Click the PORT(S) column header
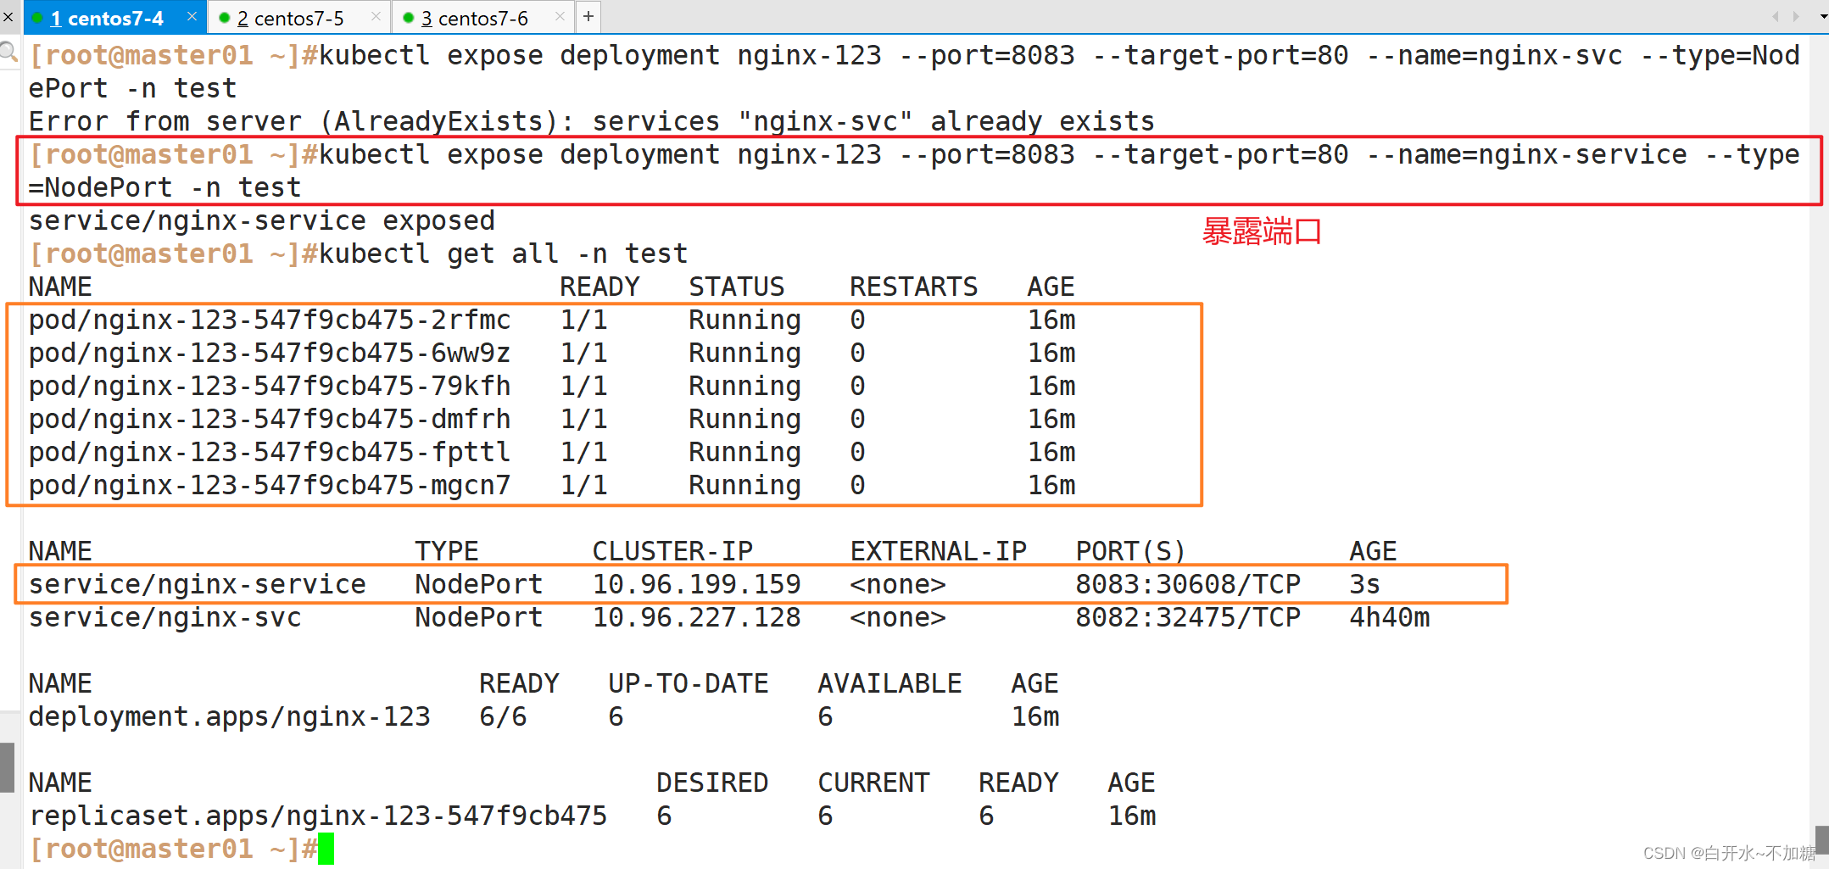 (x=1130, y=551)
